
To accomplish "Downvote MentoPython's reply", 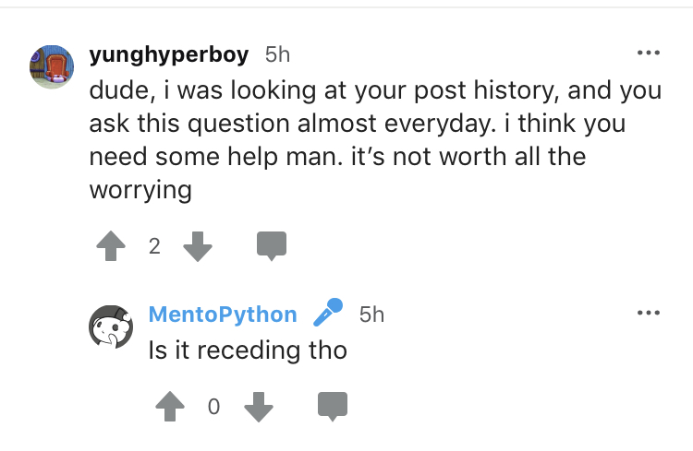I will [x=258, y=406].
